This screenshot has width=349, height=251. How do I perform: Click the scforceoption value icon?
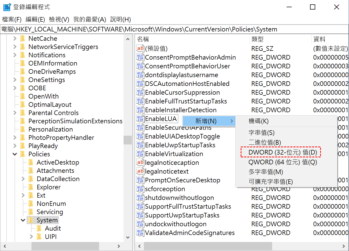point(140,189)
